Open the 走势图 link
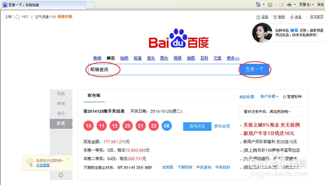The width and height of the screenshot is (325, 185). [167, 167]
